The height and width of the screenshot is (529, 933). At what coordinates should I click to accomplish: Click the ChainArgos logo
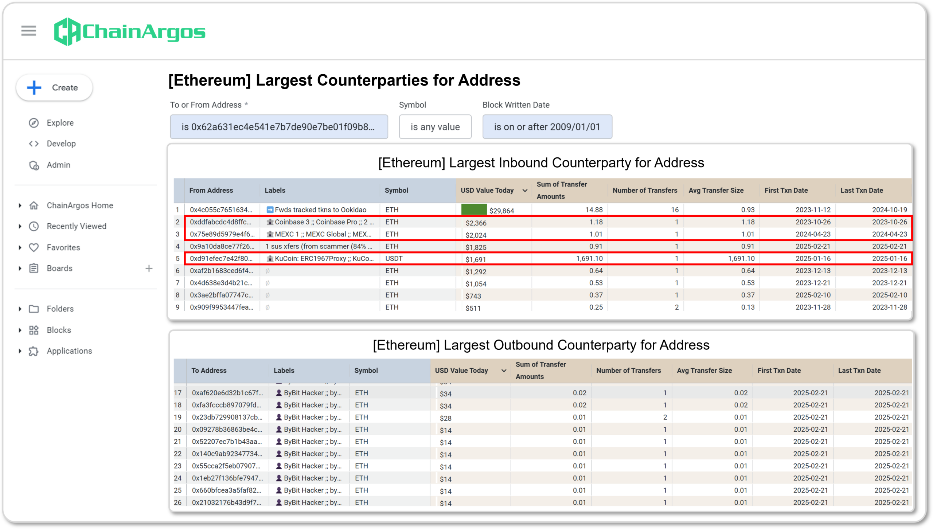pos(129,32)
